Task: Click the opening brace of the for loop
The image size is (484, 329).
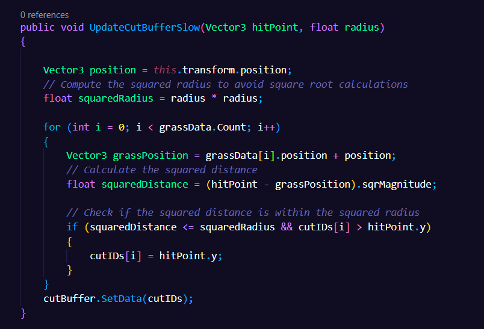Action: [46, 142]
